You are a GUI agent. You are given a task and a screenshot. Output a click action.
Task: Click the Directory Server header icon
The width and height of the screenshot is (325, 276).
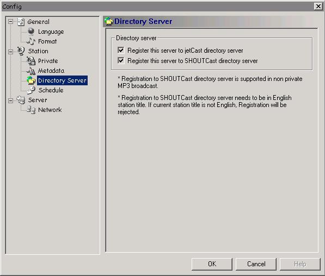(109, 21)
